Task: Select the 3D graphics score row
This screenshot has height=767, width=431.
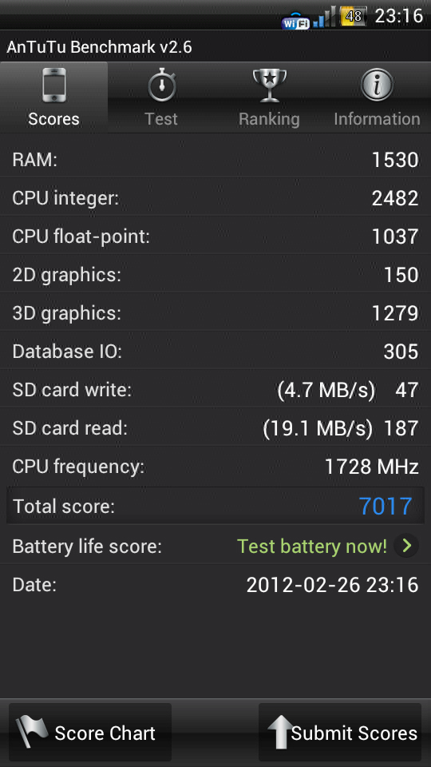Action: click(x=215, y=313)
